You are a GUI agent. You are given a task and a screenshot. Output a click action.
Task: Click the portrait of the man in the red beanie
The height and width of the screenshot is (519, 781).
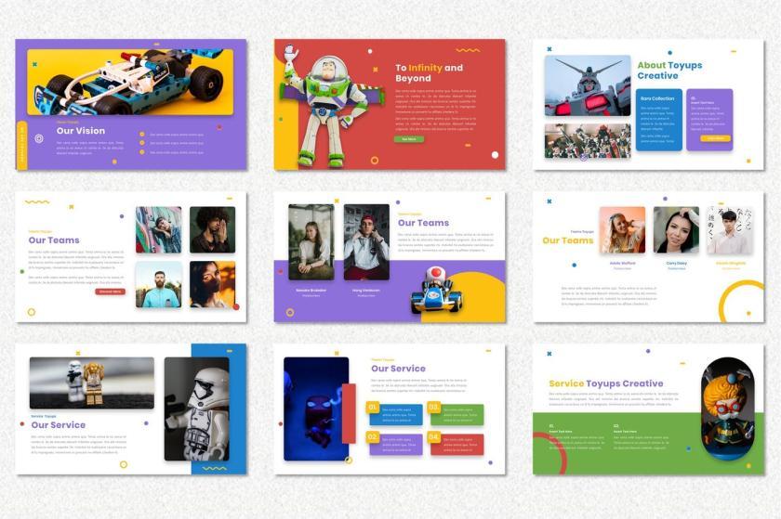pos(366,241)
